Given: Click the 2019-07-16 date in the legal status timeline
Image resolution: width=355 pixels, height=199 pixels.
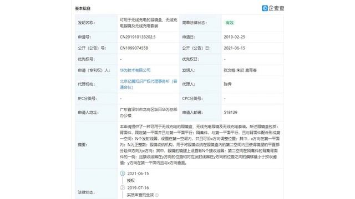Looking at the screenshot, I should coord(138,188).
